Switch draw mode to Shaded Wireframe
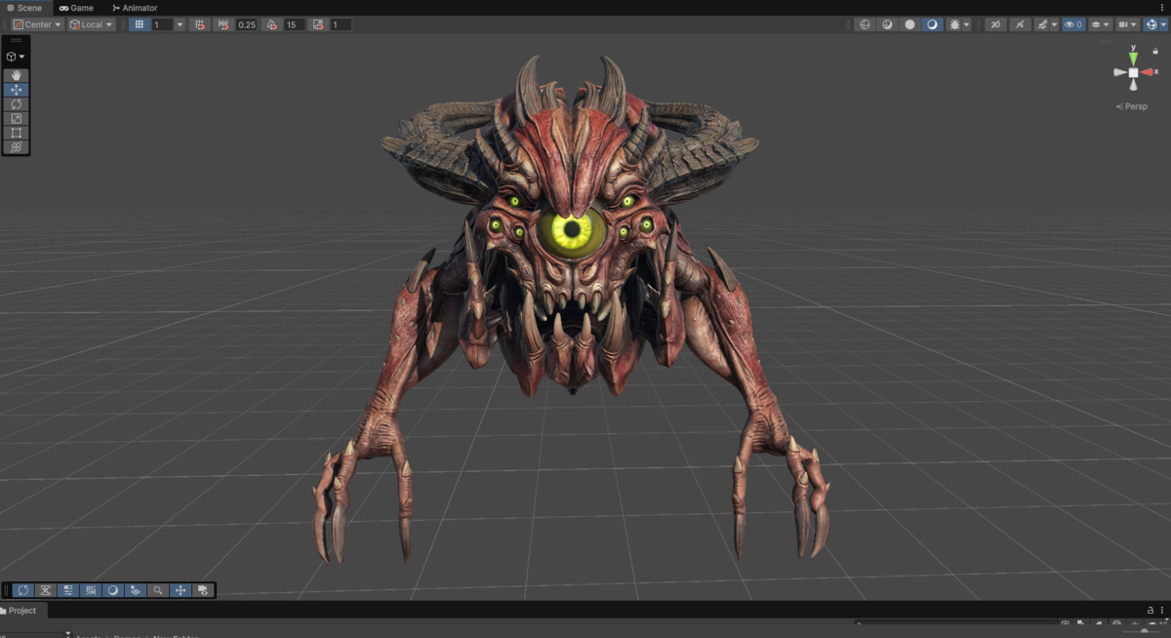This screenshot has height=638, width=1171. 887,24
